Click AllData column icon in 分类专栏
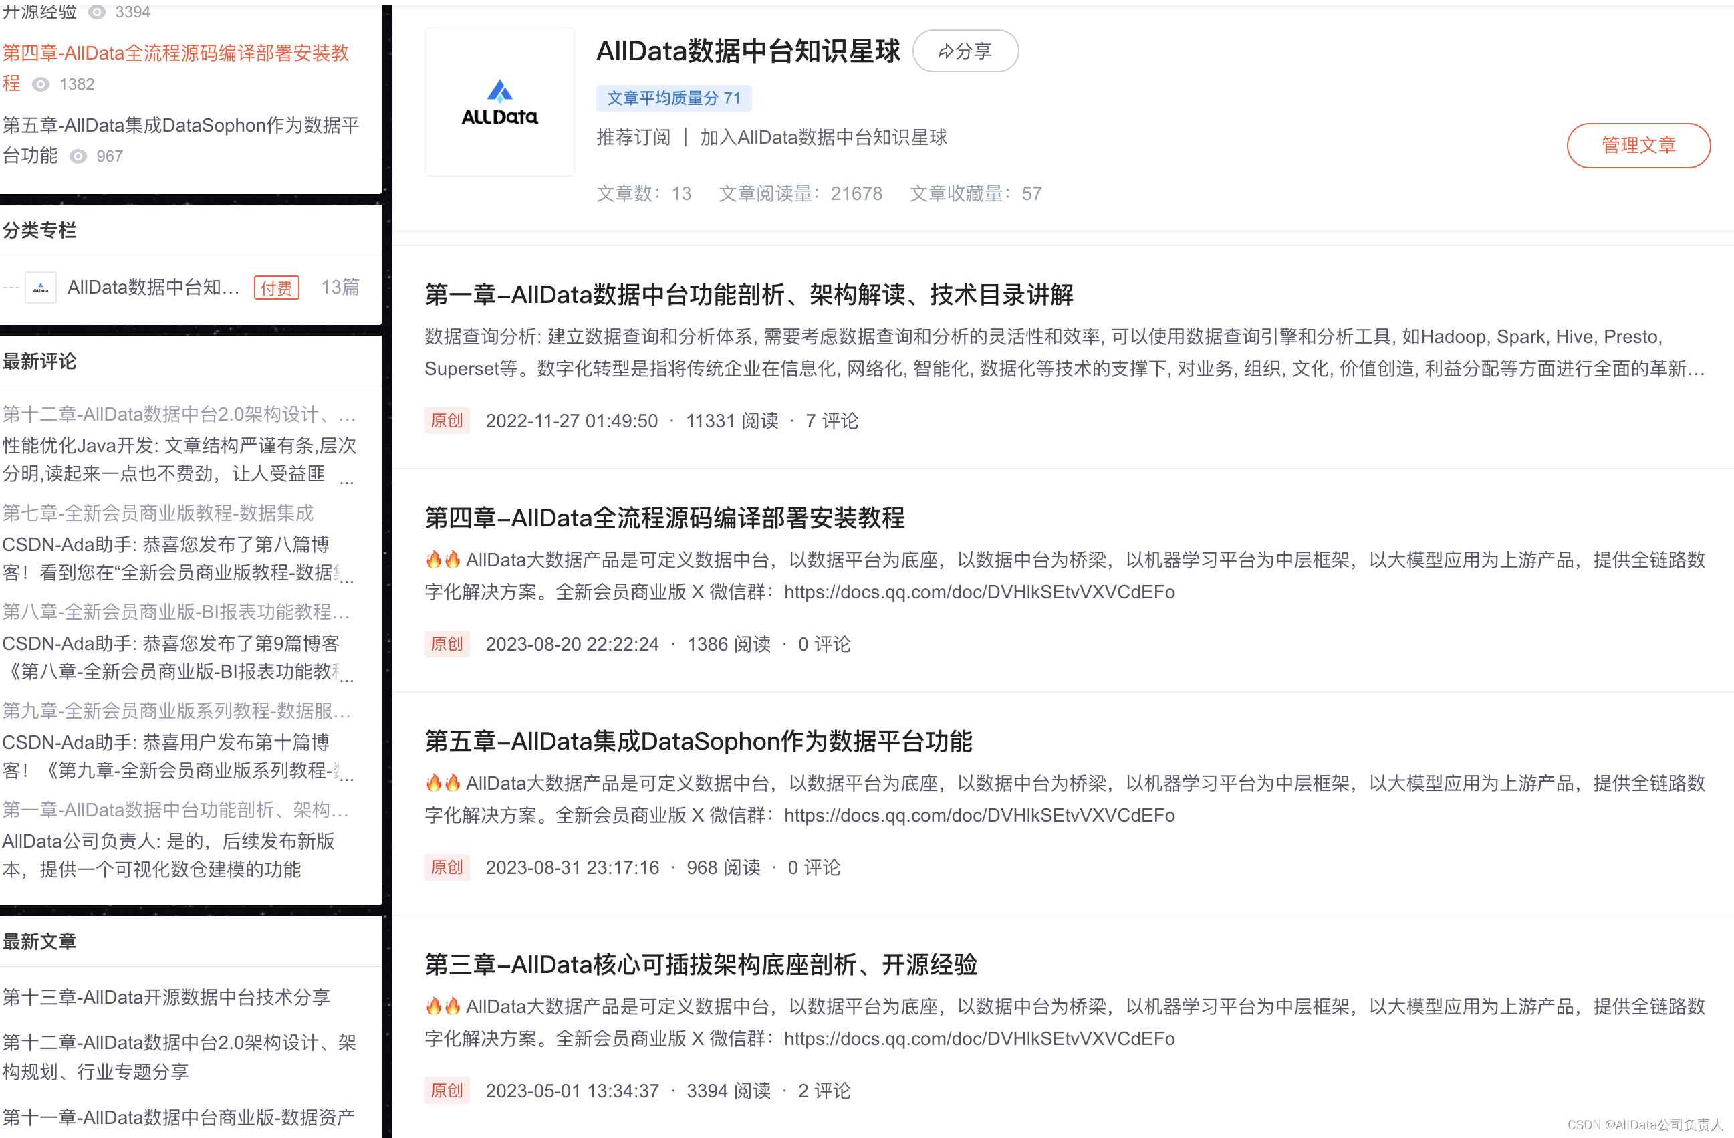Screen dimensions: 1734x1138 tap(41, 288)
